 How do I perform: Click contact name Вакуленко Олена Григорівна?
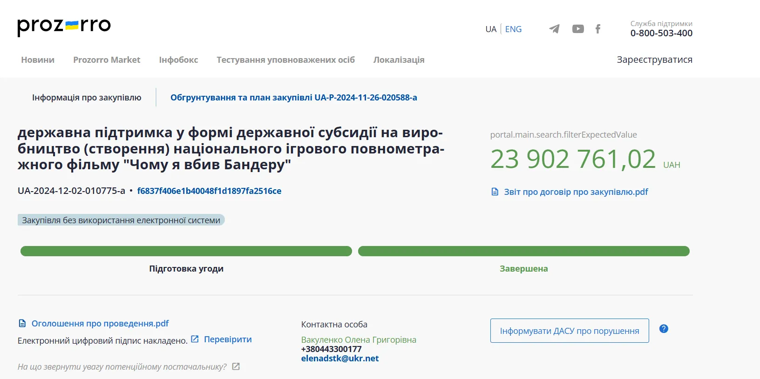click(x=359, y=339)
